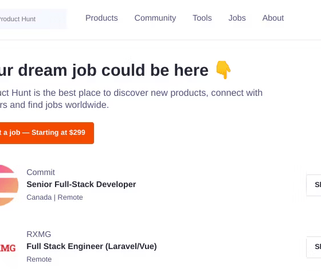Click the button beside the Commit job
Image resolution: width=321 pixels, height=276 pixels.
click(314, 185)
